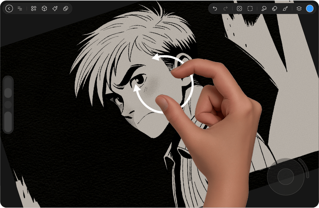This screenshot has height=208, width=319.
Task: Undo the last stroke
Action: point(215,8)
